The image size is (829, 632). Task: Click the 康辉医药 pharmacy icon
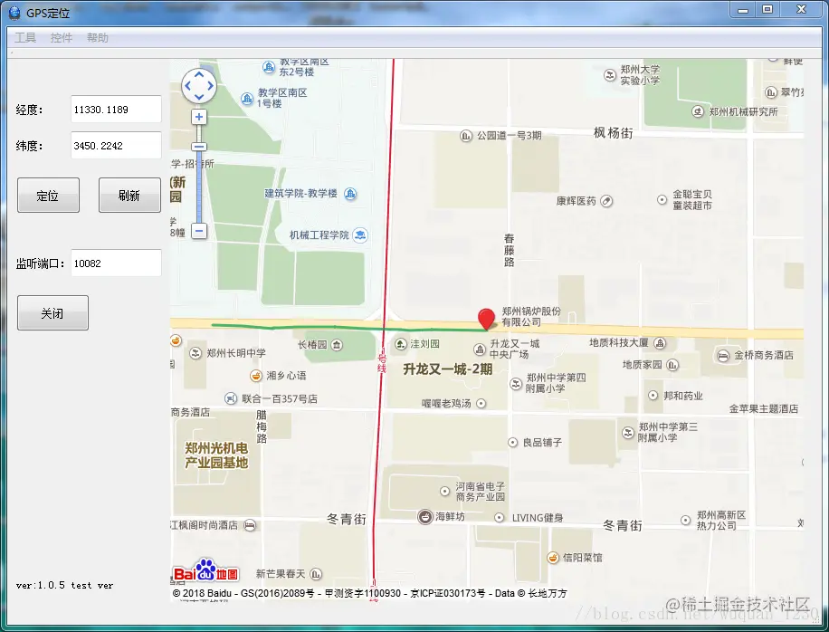(606, 201)
